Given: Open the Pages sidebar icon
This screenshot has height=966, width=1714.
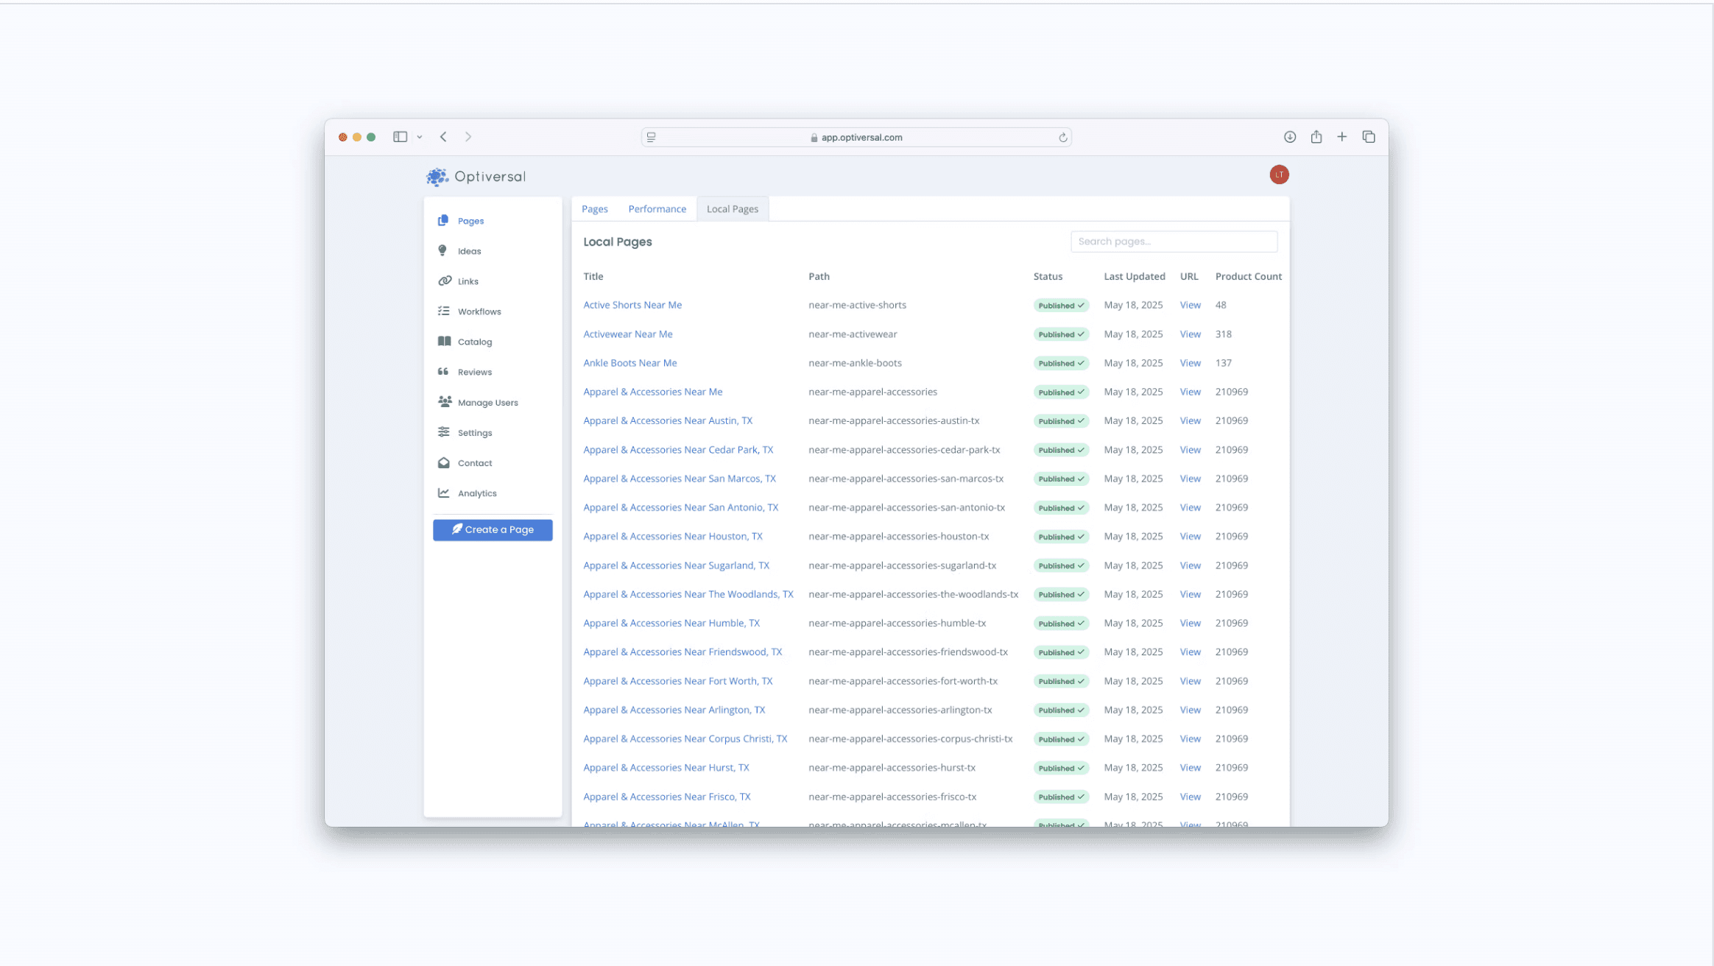Looking at the screenshot, I should tap(443, 221).
